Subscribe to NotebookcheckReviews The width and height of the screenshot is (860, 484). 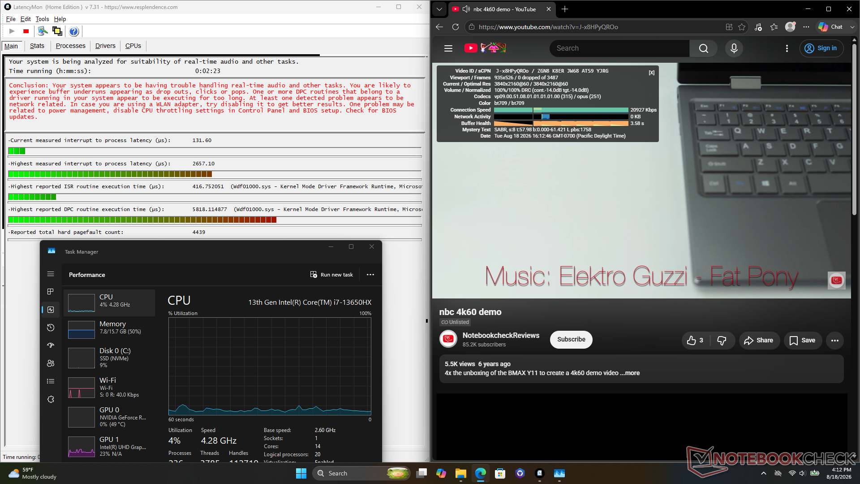[571, 340]
